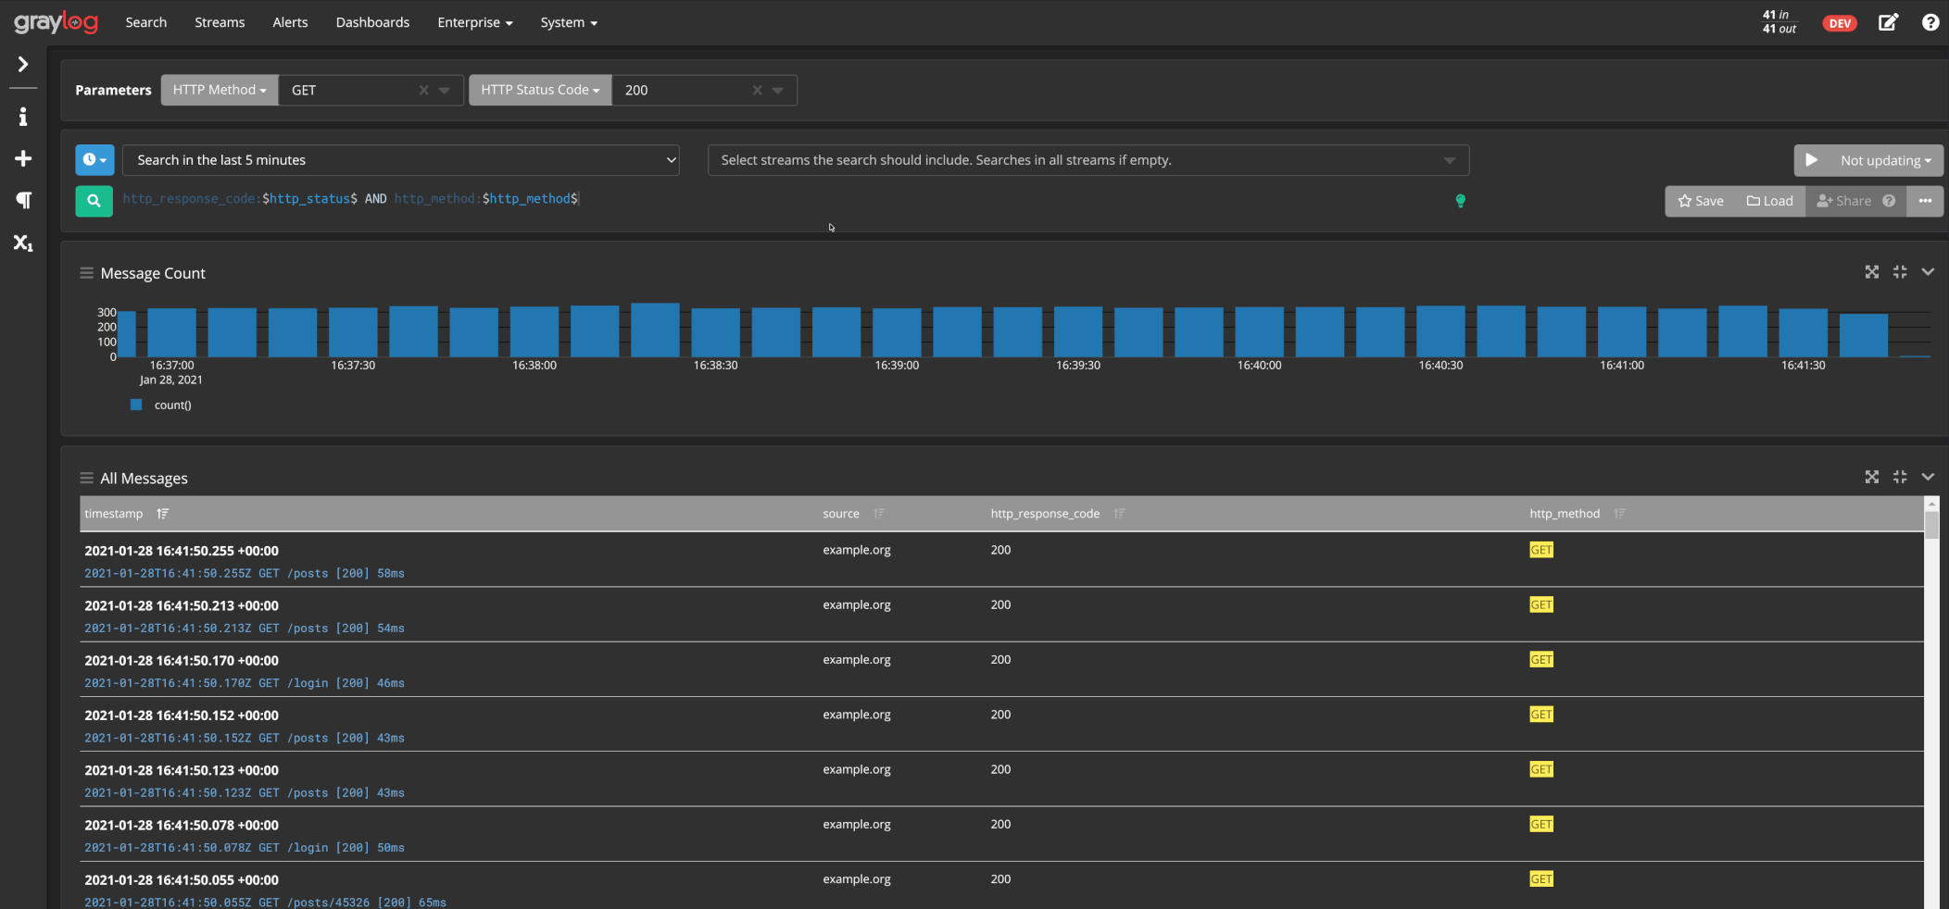Viewport: 1949px width, 909px height.
Task: Click the plus icon to create widget
Action: [x=23, y=159]
